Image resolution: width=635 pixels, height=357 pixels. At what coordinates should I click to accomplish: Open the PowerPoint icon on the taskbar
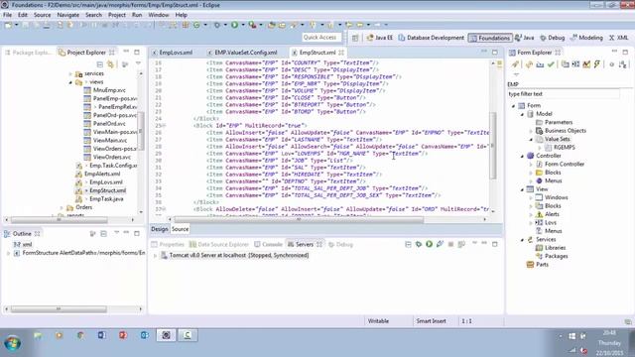(123, 335)
